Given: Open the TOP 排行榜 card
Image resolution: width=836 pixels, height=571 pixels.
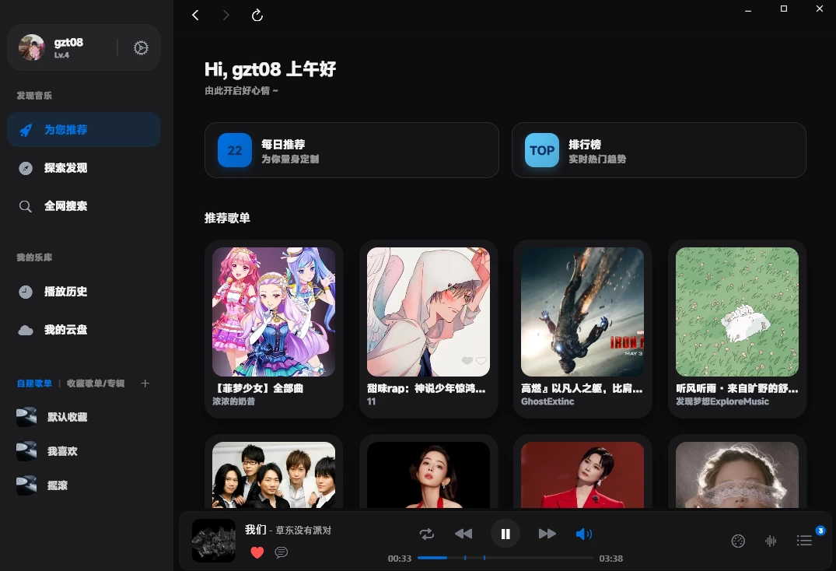Looking at the screenshot, I should (659, 150).
